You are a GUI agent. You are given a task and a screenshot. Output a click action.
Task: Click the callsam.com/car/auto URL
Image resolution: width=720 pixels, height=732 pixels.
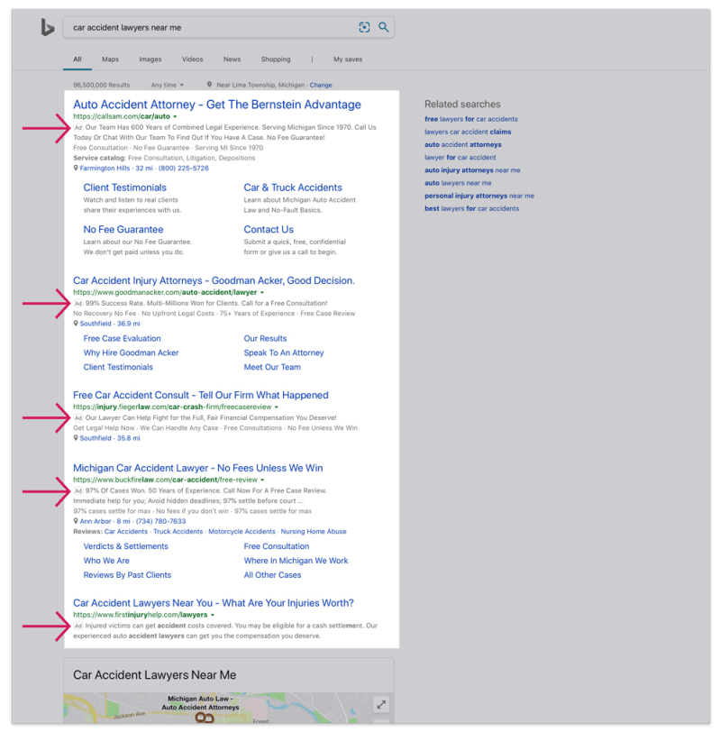122,116
